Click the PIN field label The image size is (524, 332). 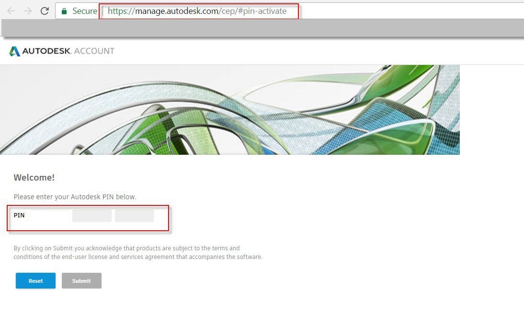pyautogui.click(x=19, y=215)
